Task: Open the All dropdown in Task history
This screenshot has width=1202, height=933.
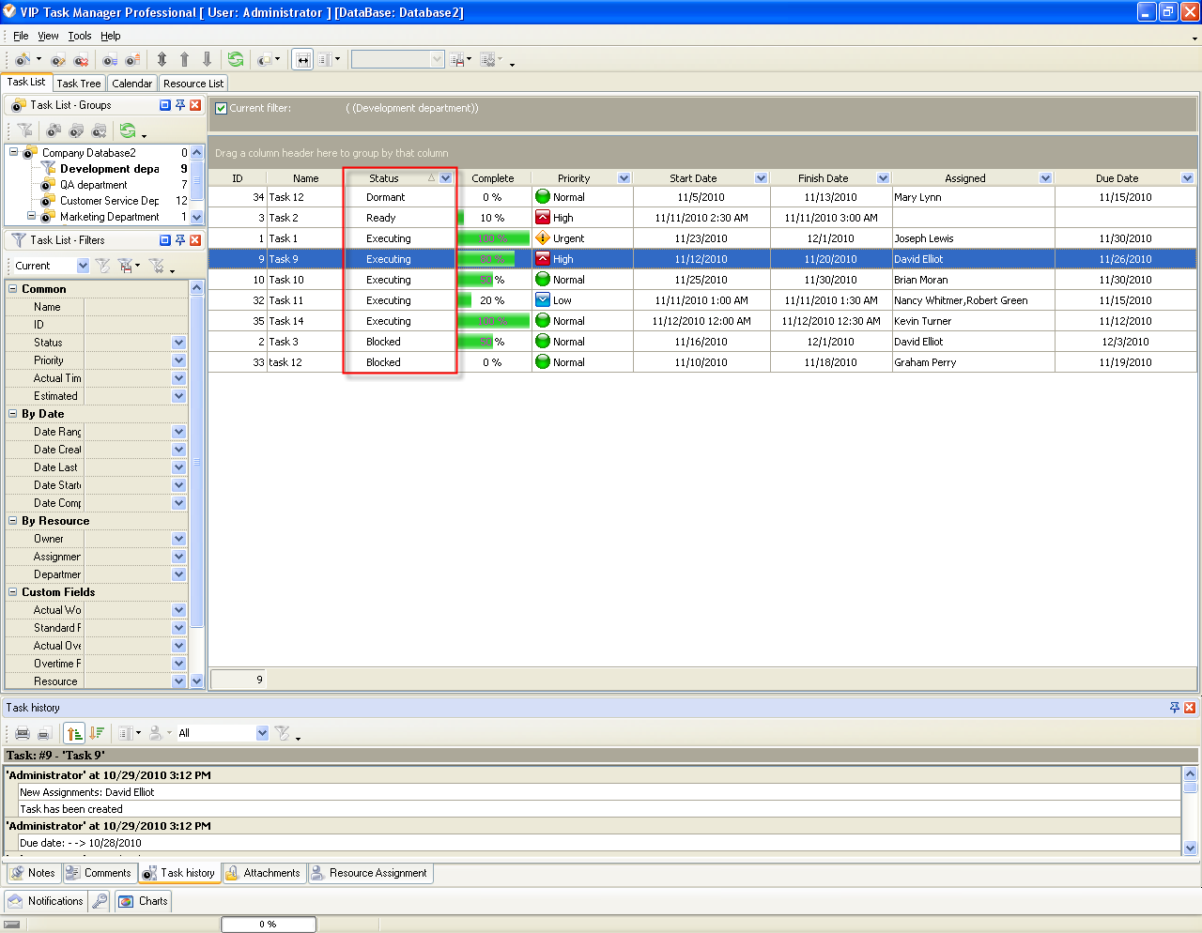Action: pos(262,733)
